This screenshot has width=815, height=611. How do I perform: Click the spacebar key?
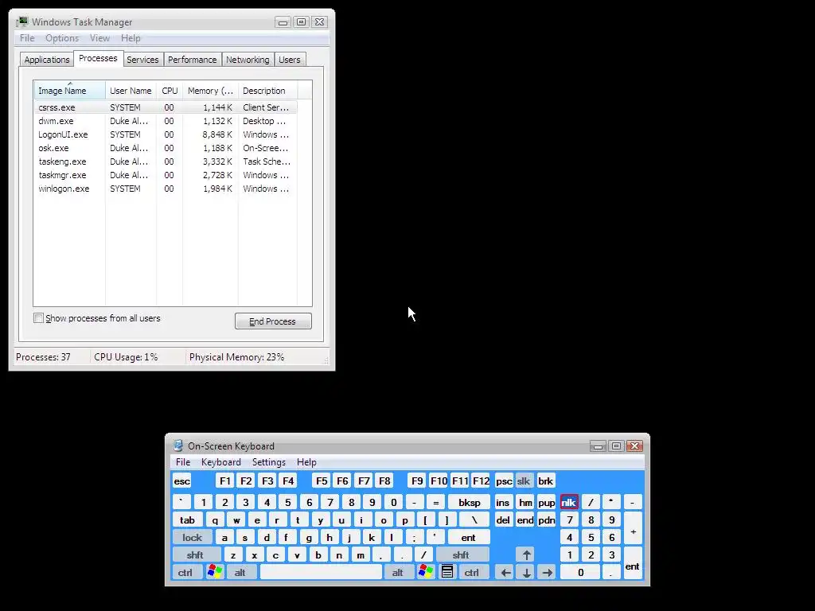(321, 572)
